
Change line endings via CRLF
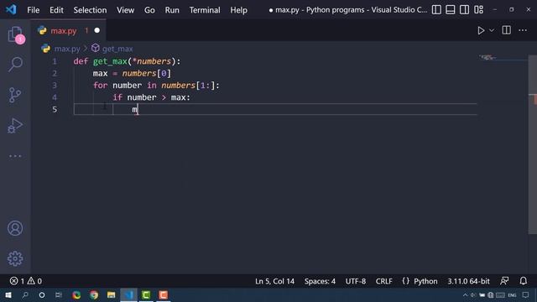pyautogui.click(x=384, y=281)
